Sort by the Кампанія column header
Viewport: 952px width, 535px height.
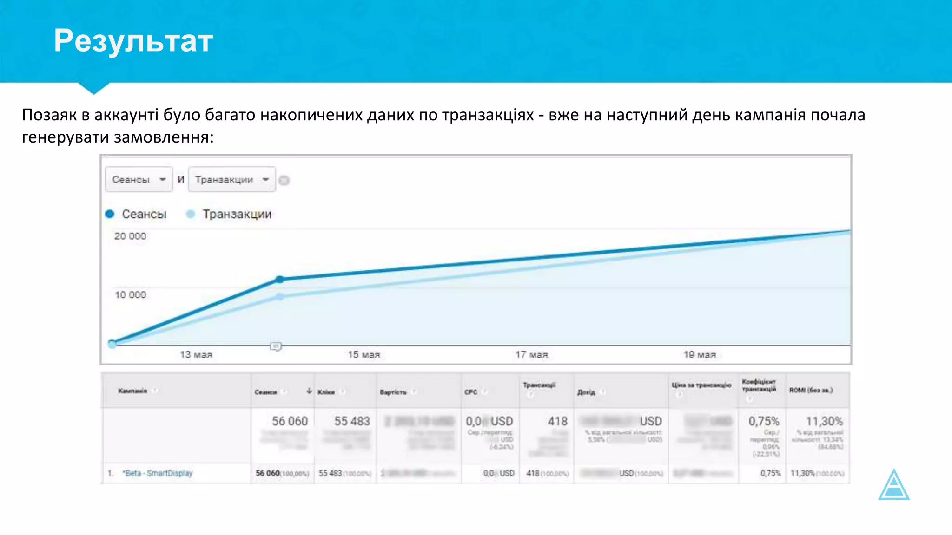pos(132,391)
